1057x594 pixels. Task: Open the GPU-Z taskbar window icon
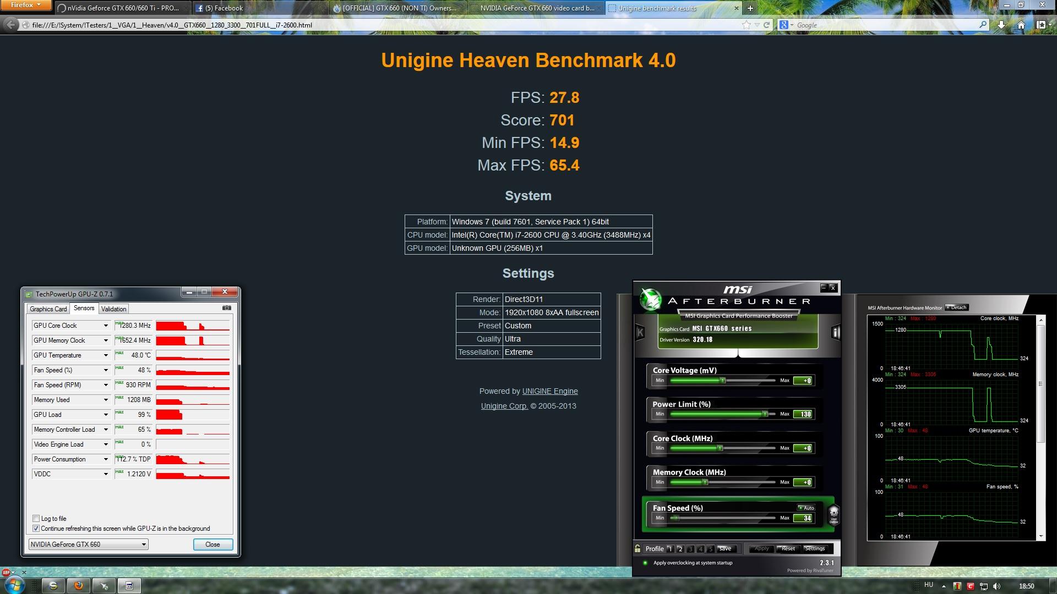[129, 586]
